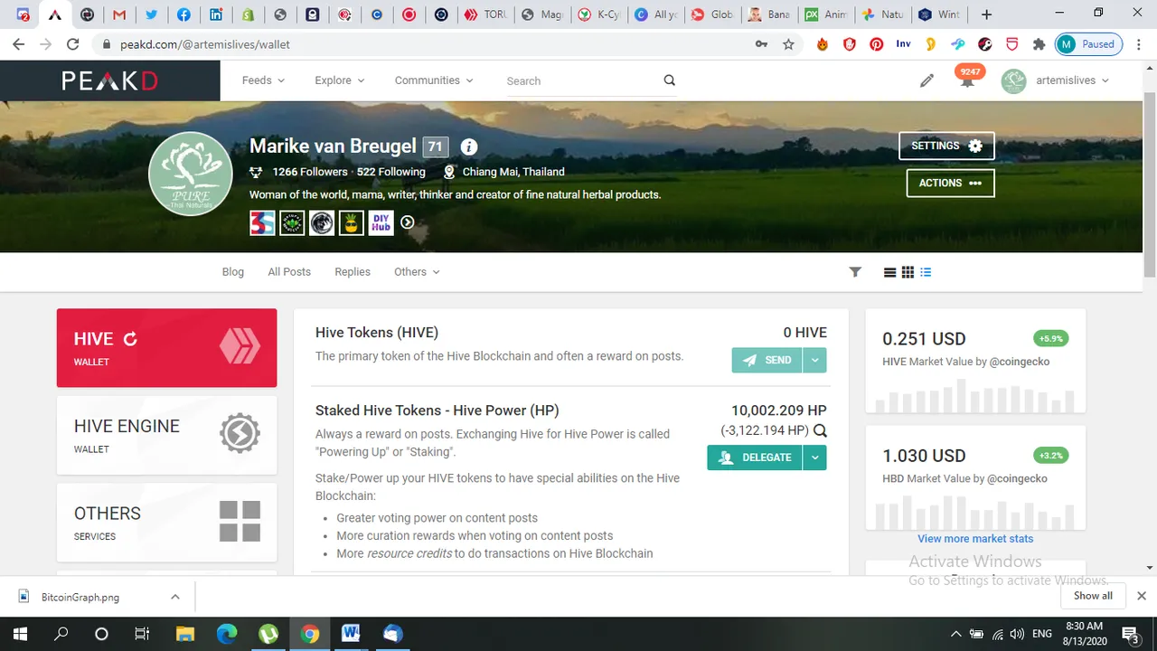Expand the arrow next to the DELEGATE button
Viewport: 1157px width, 651px height.
tap(814, 458)
